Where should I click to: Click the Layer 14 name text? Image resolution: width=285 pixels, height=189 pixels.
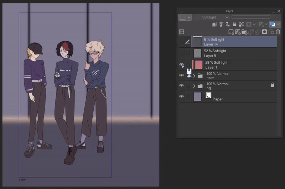(211, 44)
